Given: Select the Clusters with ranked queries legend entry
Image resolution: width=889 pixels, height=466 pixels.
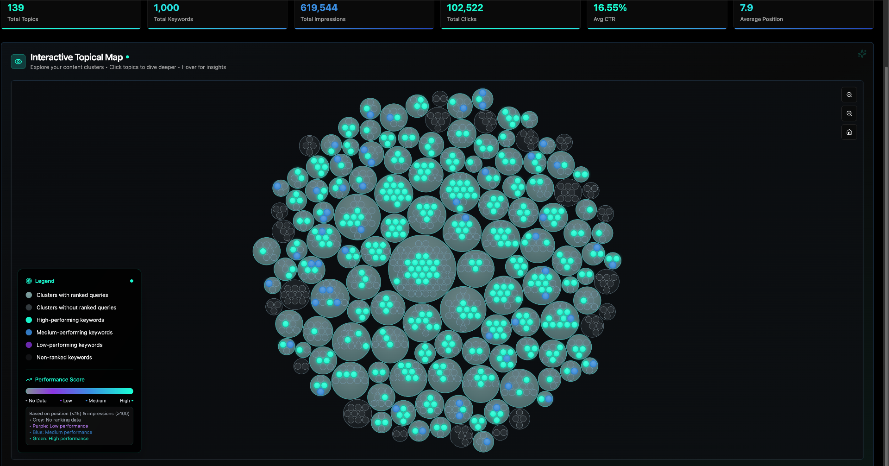Looking at the screenshot, I should 72,295.
